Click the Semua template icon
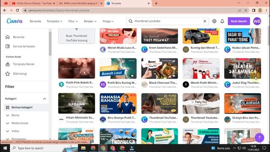The width and height of the screenshot is (270, 152). [x=8, y=46]
